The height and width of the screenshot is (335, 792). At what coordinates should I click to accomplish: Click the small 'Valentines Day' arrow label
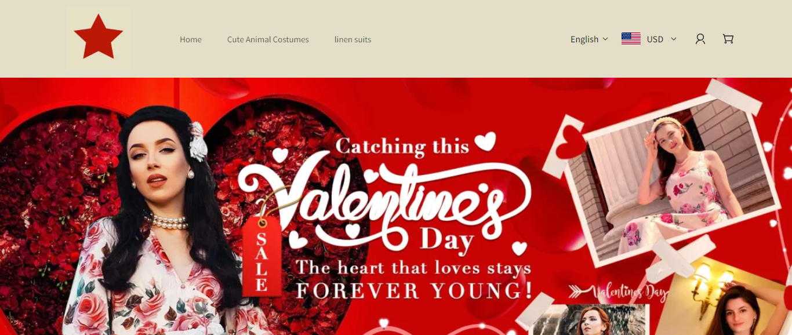pyautogui.click(x=618, y=292)
